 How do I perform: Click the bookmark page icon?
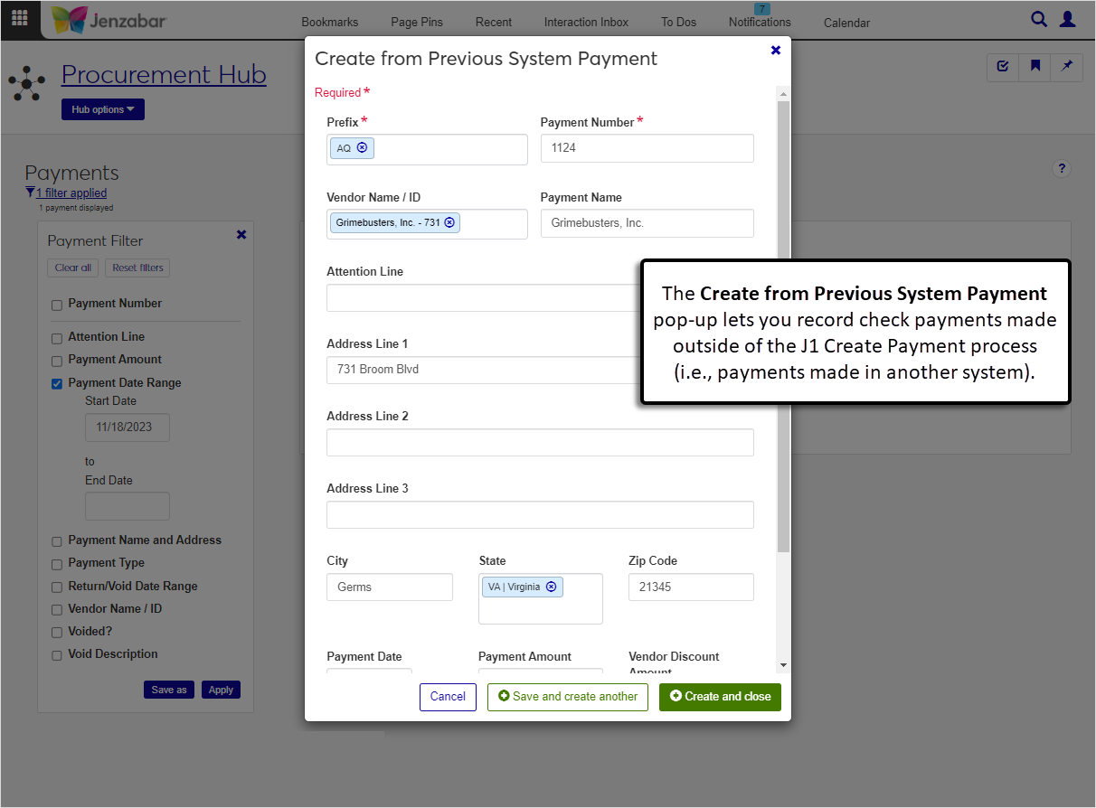point(1035,67)
